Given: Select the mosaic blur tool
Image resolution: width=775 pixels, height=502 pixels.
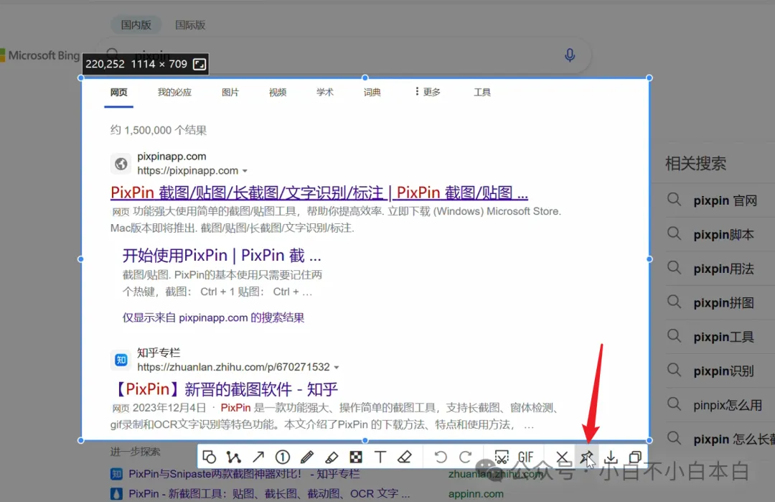Looking at the screenshot, I should pyautogui.click(x=356, y=457).
